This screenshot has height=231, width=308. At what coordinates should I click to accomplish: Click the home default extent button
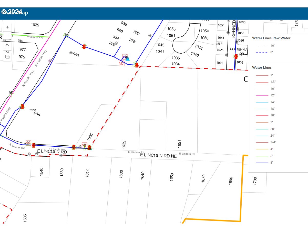coord(7,46)
